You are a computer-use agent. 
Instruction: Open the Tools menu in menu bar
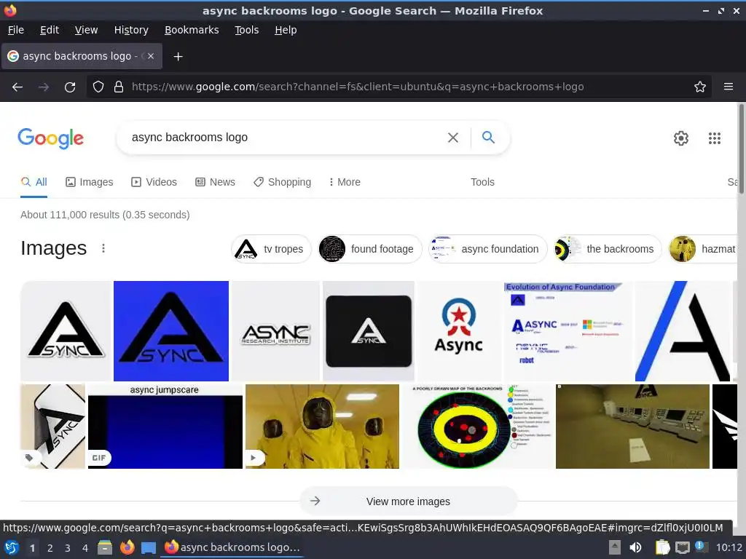[246, 30]
